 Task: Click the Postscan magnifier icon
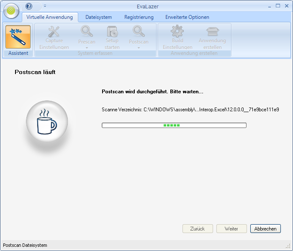click(x=139, y=32)
